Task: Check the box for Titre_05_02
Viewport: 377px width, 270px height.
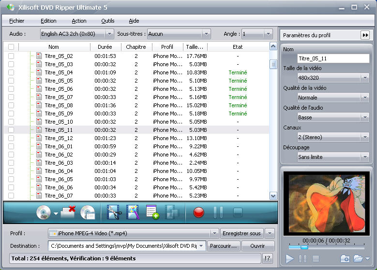Action: pyautogui.click(x=11, y=56)
